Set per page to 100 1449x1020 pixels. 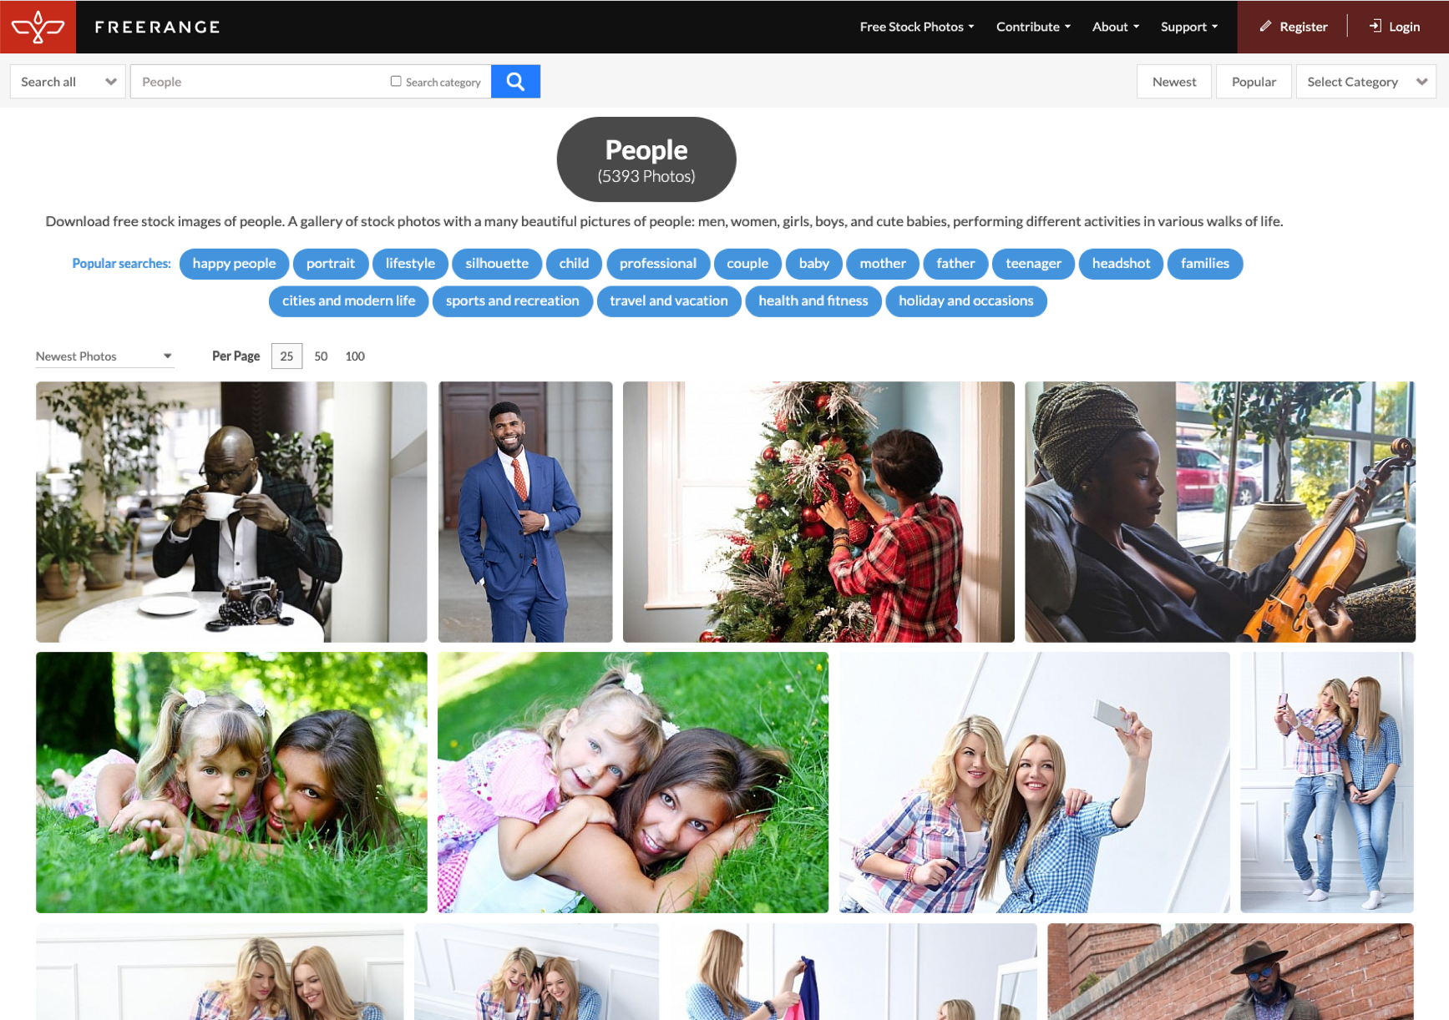tap(355, 356)
